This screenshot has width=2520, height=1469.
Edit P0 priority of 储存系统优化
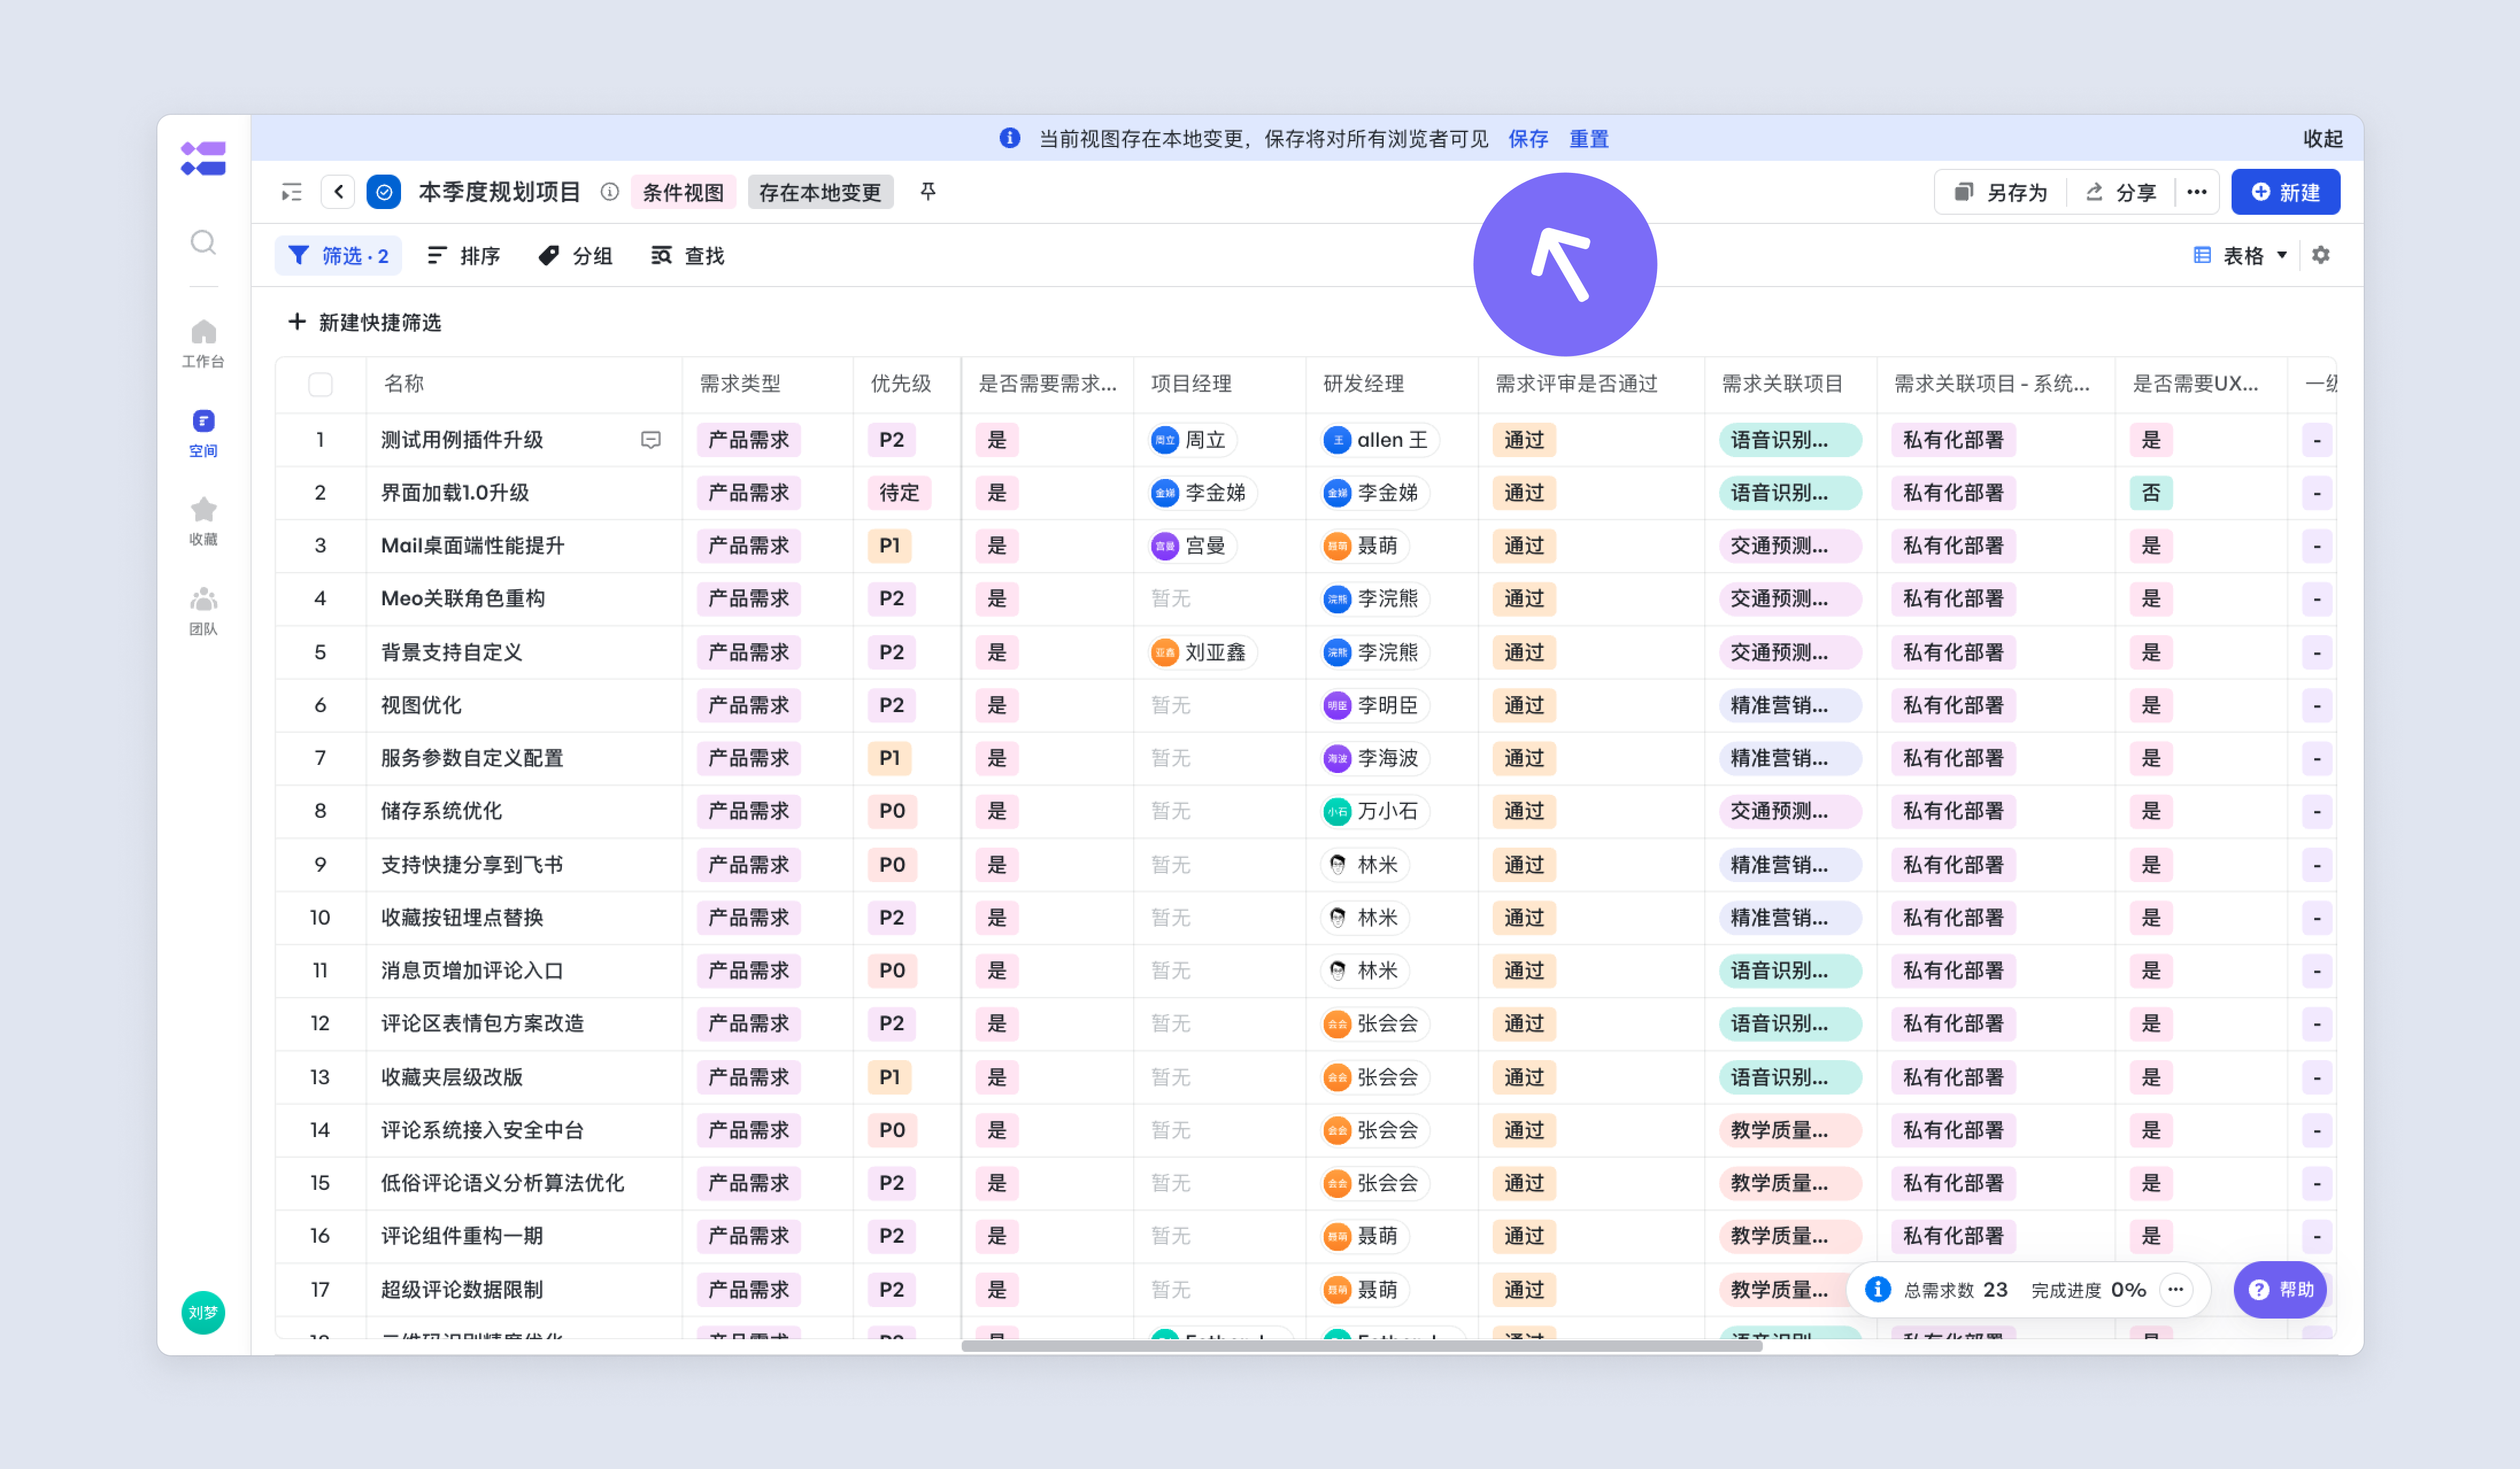pyautogui.click(x=891, y=811)
